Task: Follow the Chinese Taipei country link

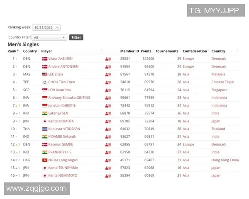Action: [222, 82]
